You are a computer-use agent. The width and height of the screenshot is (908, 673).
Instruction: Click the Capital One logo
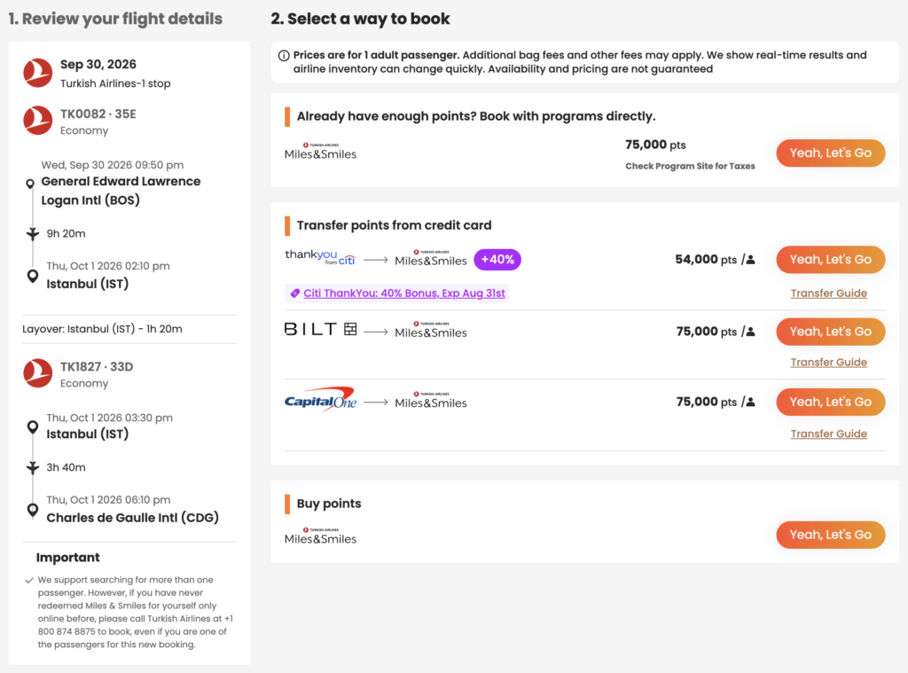[x=320, y=399]
